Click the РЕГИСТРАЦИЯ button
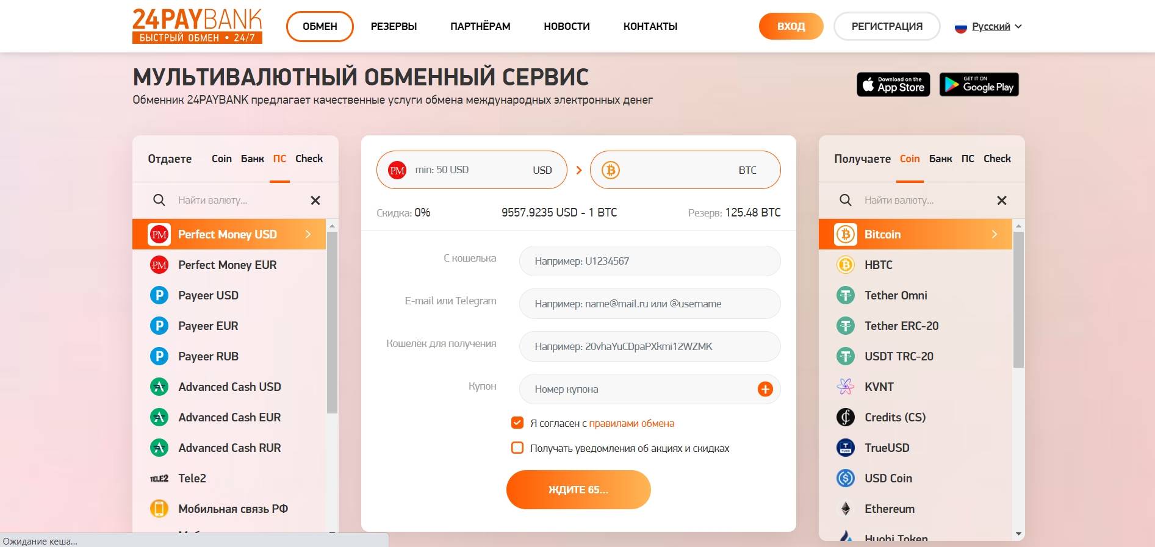Image resolution: width=1155 pixels, height=547 pixels. click(x=887, y=26)
